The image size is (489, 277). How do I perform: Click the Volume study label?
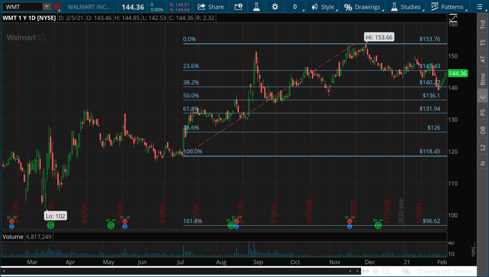click(x=13, y=237)
